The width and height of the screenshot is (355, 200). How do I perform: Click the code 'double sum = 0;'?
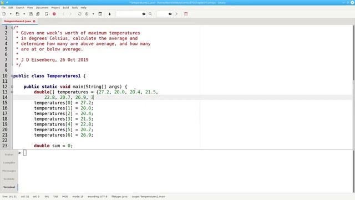[x=53, y=146]
